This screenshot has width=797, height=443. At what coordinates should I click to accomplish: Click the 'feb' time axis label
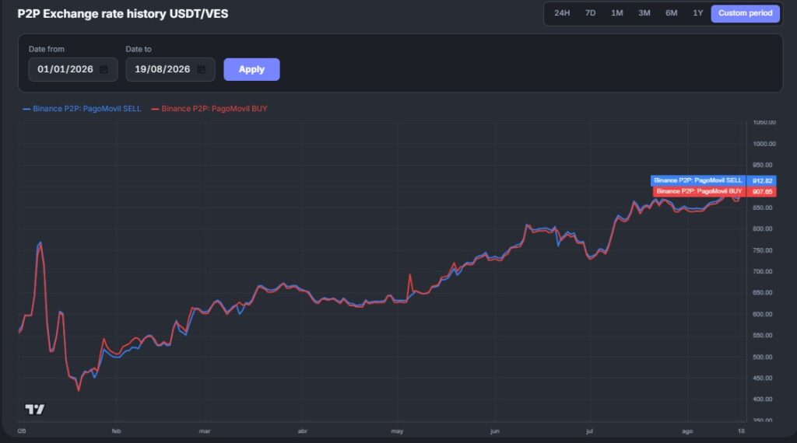click(x=117, y=431)
